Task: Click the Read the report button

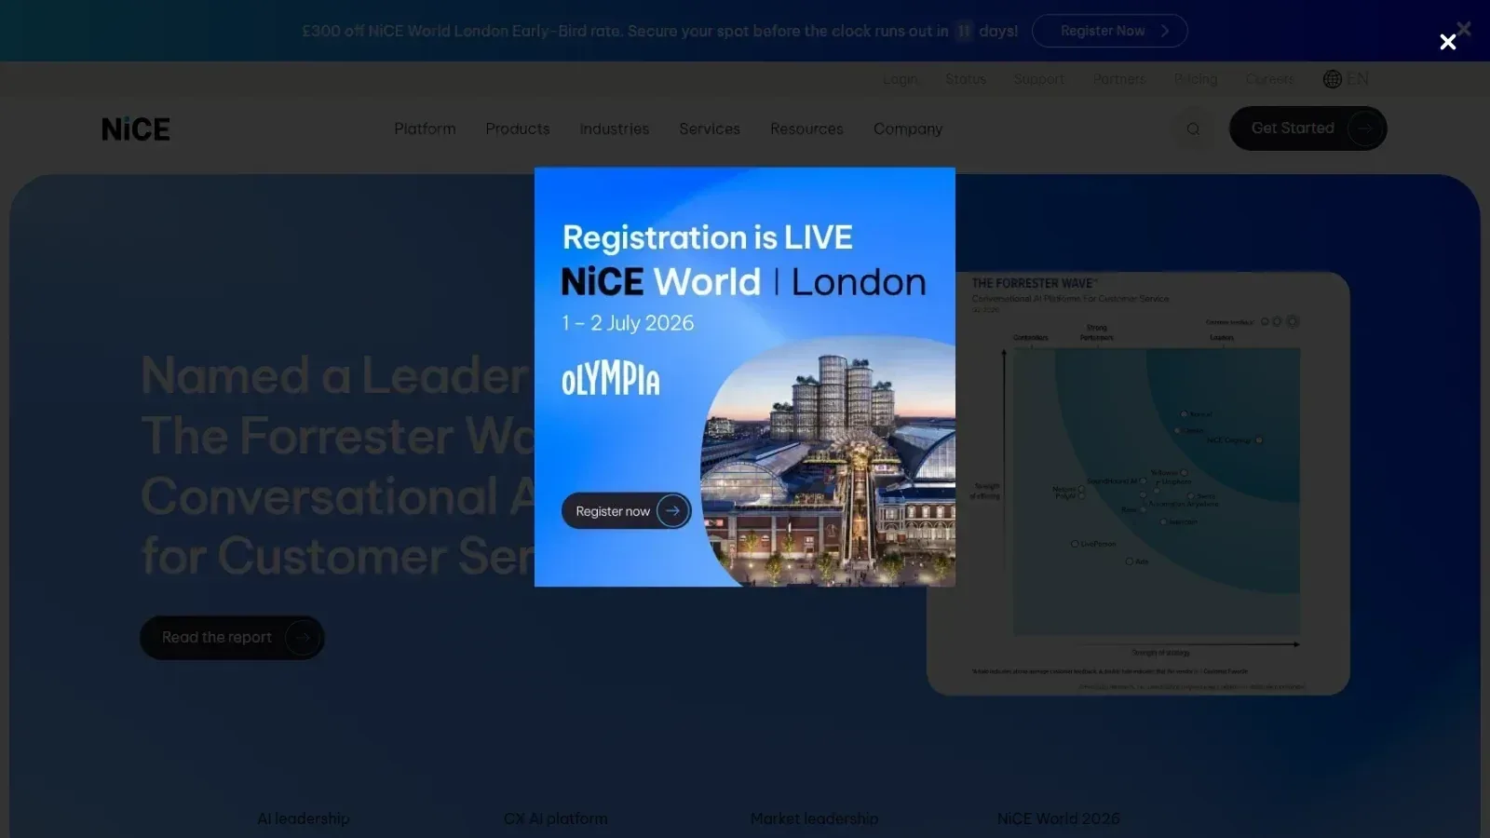Action: [232, 638]
